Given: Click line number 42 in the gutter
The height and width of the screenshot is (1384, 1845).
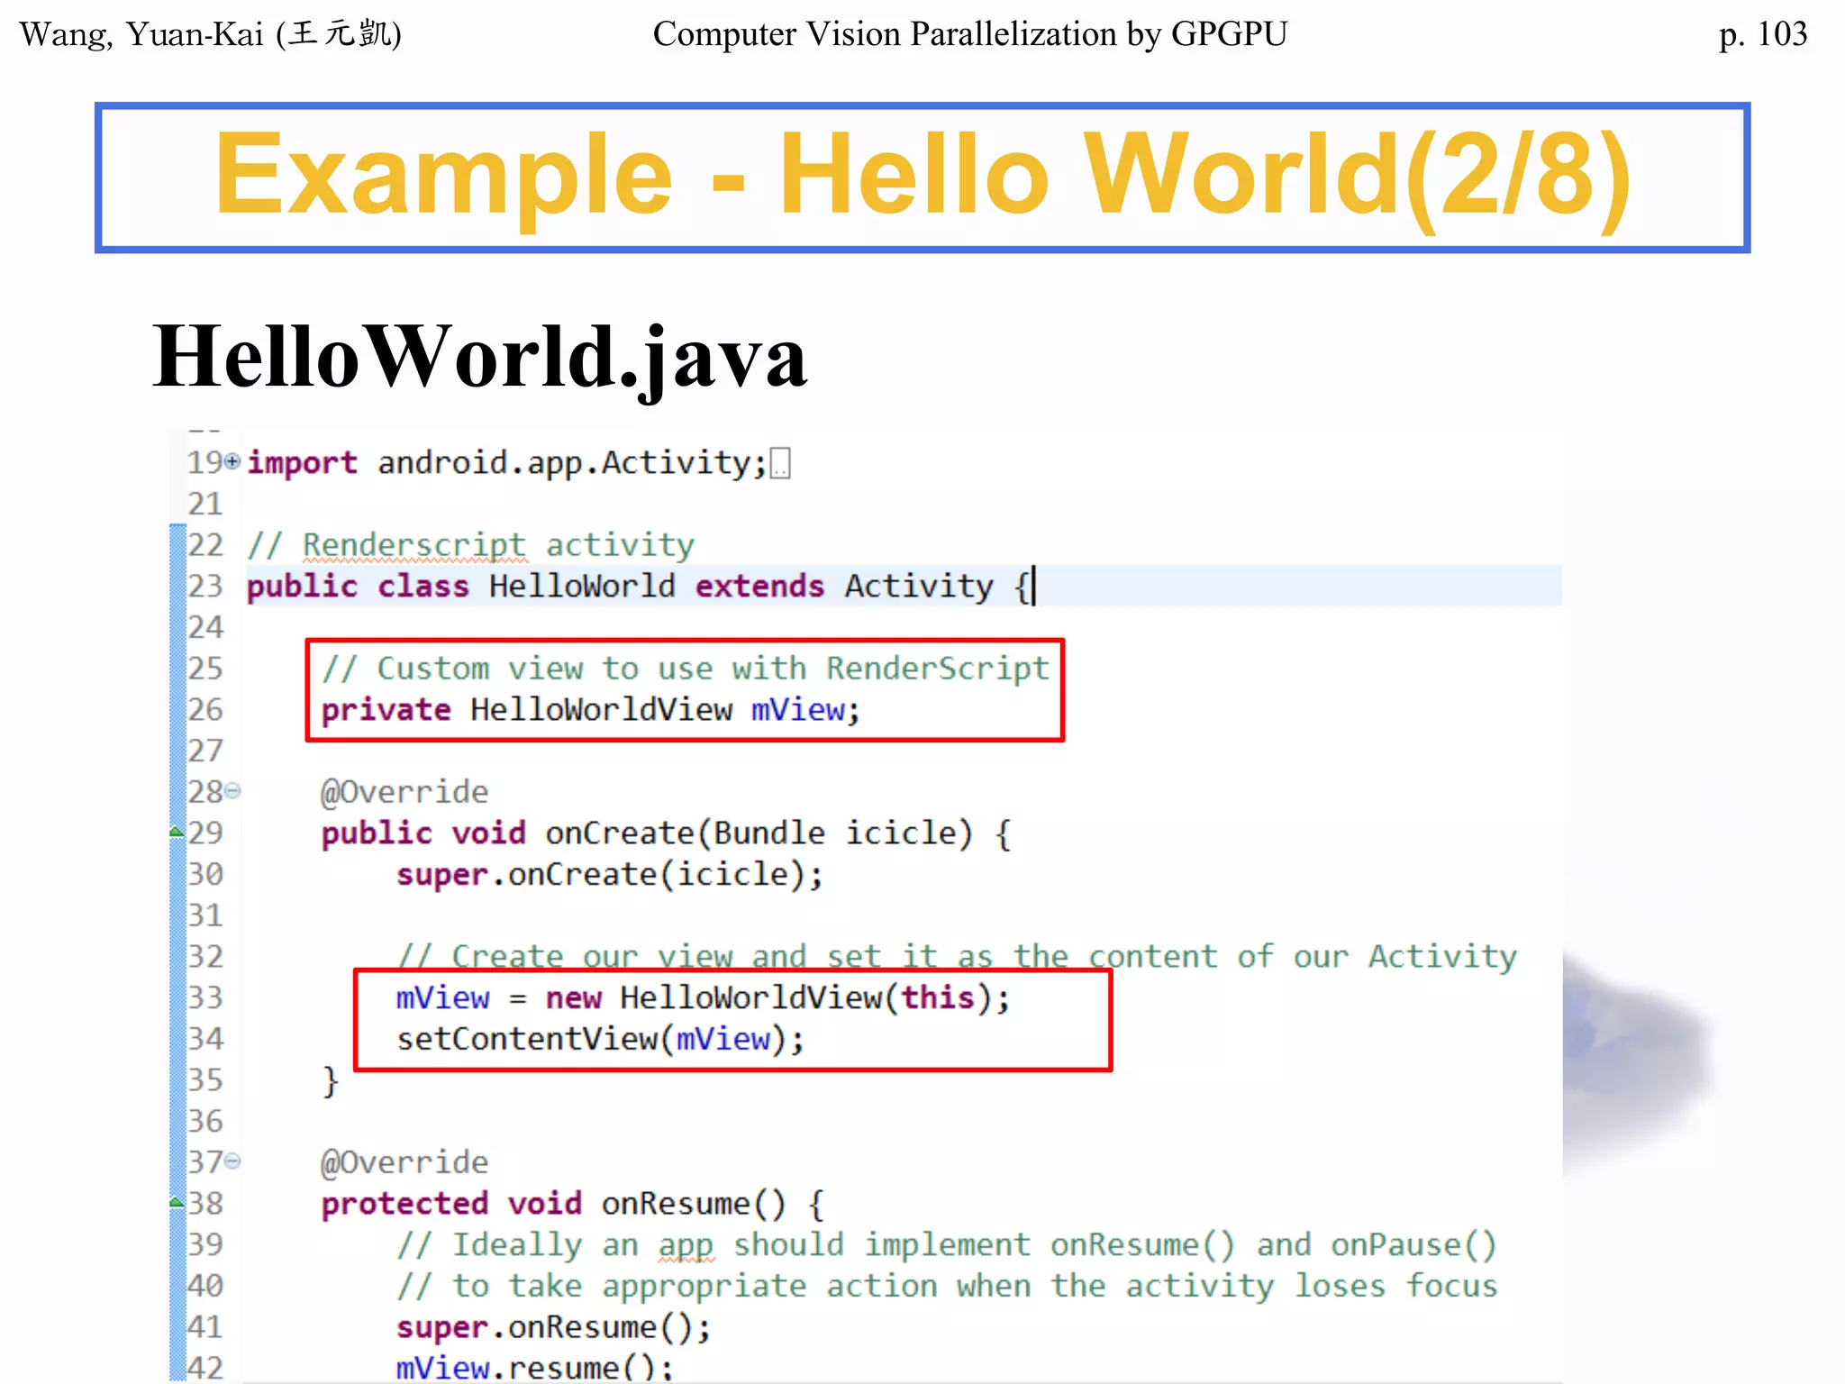Looking at the screenshot, I should [205, 1367].
